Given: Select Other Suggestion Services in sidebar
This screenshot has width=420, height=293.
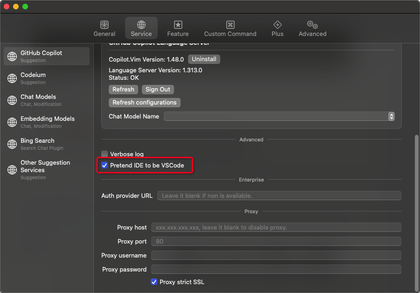Looking at the screenshot, I should click(x=47, y=170).
